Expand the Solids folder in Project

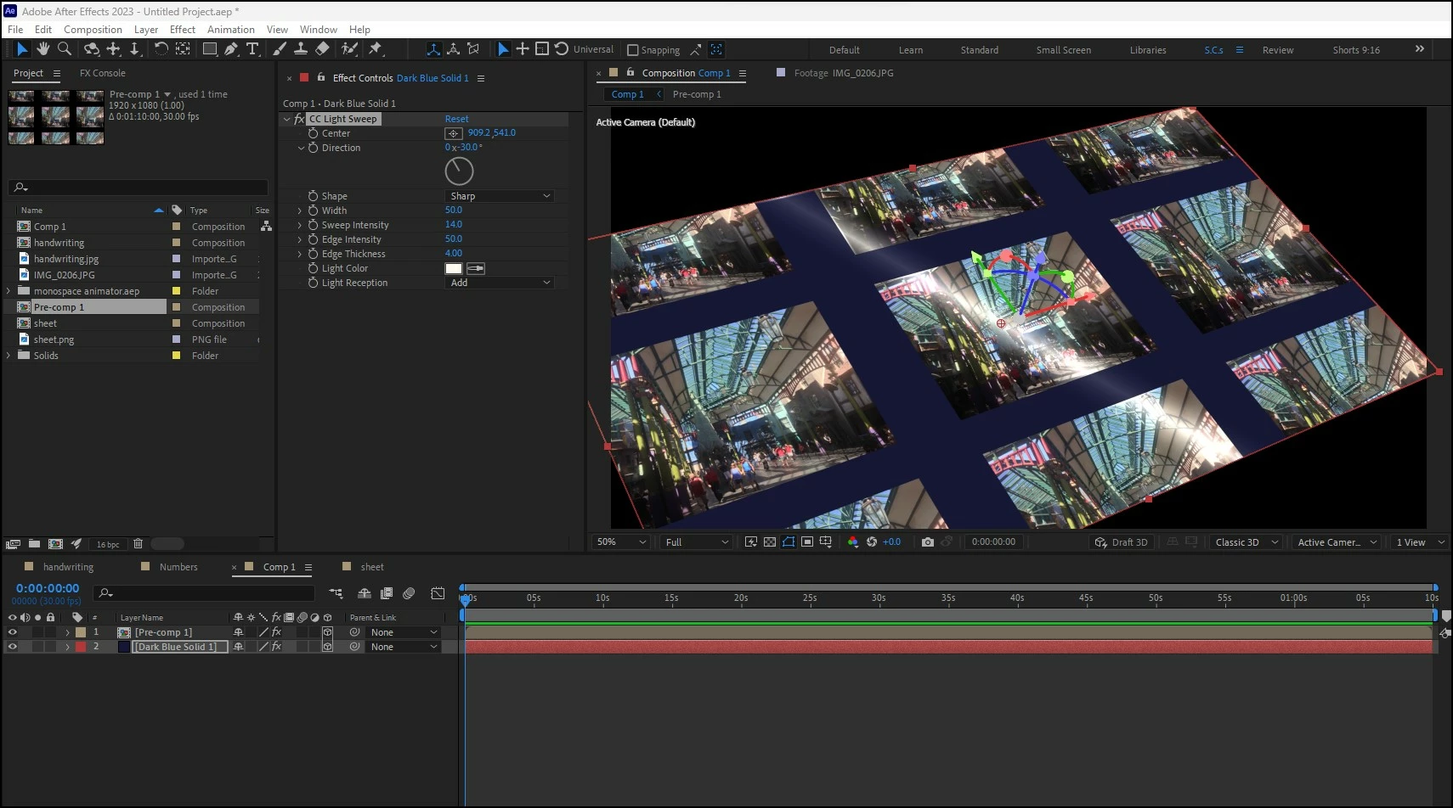coord(8,356)
